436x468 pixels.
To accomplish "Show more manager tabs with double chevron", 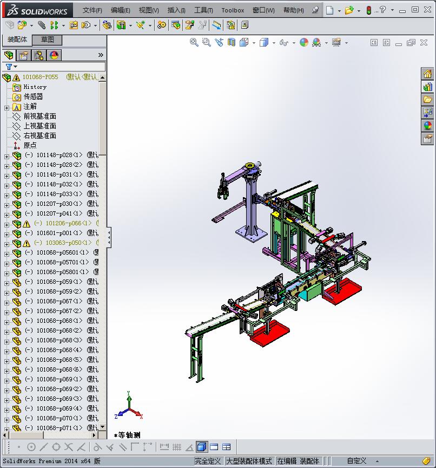I will pos(101,55).
